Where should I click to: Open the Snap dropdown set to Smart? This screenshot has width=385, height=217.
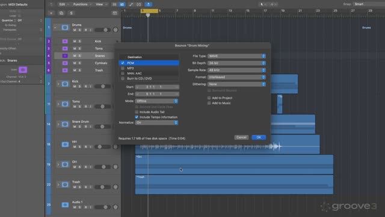pos(368,4)
